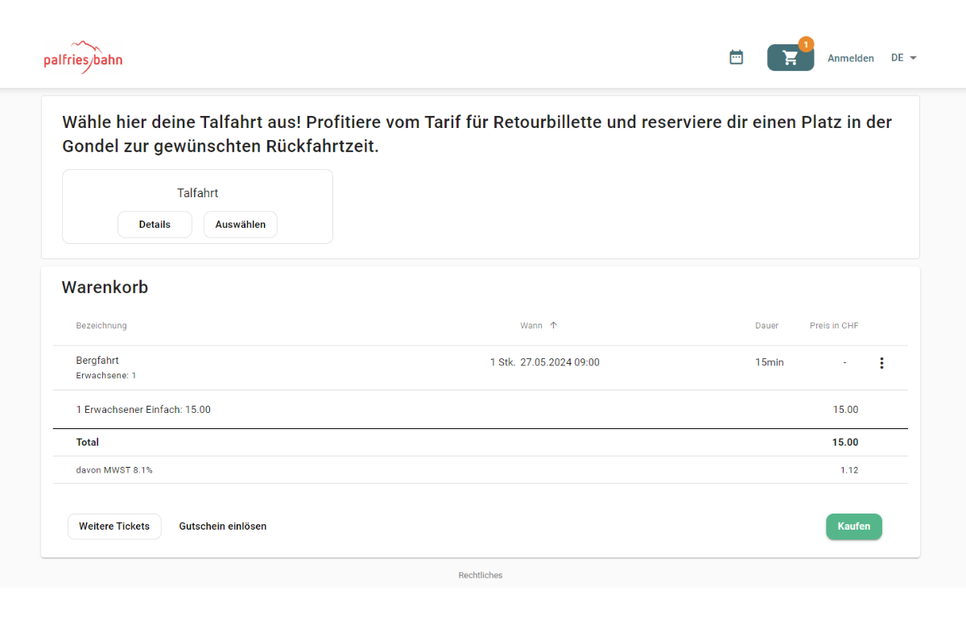Click the sort arrow next to Wann
The width and height of the screenshot is (966, 644).
click(x=553, y=325)
